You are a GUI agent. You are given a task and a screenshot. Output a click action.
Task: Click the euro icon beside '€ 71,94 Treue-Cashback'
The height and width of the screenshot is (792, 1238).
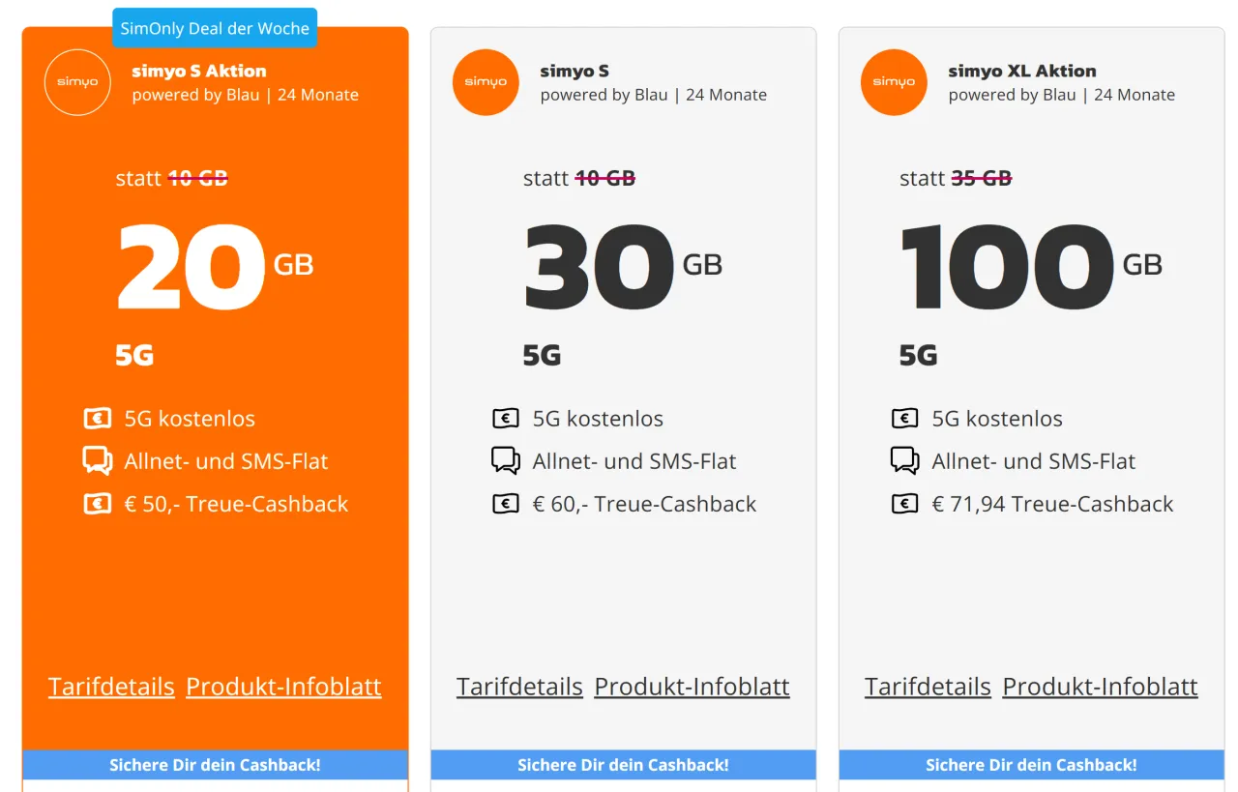[x=904, y=503]
